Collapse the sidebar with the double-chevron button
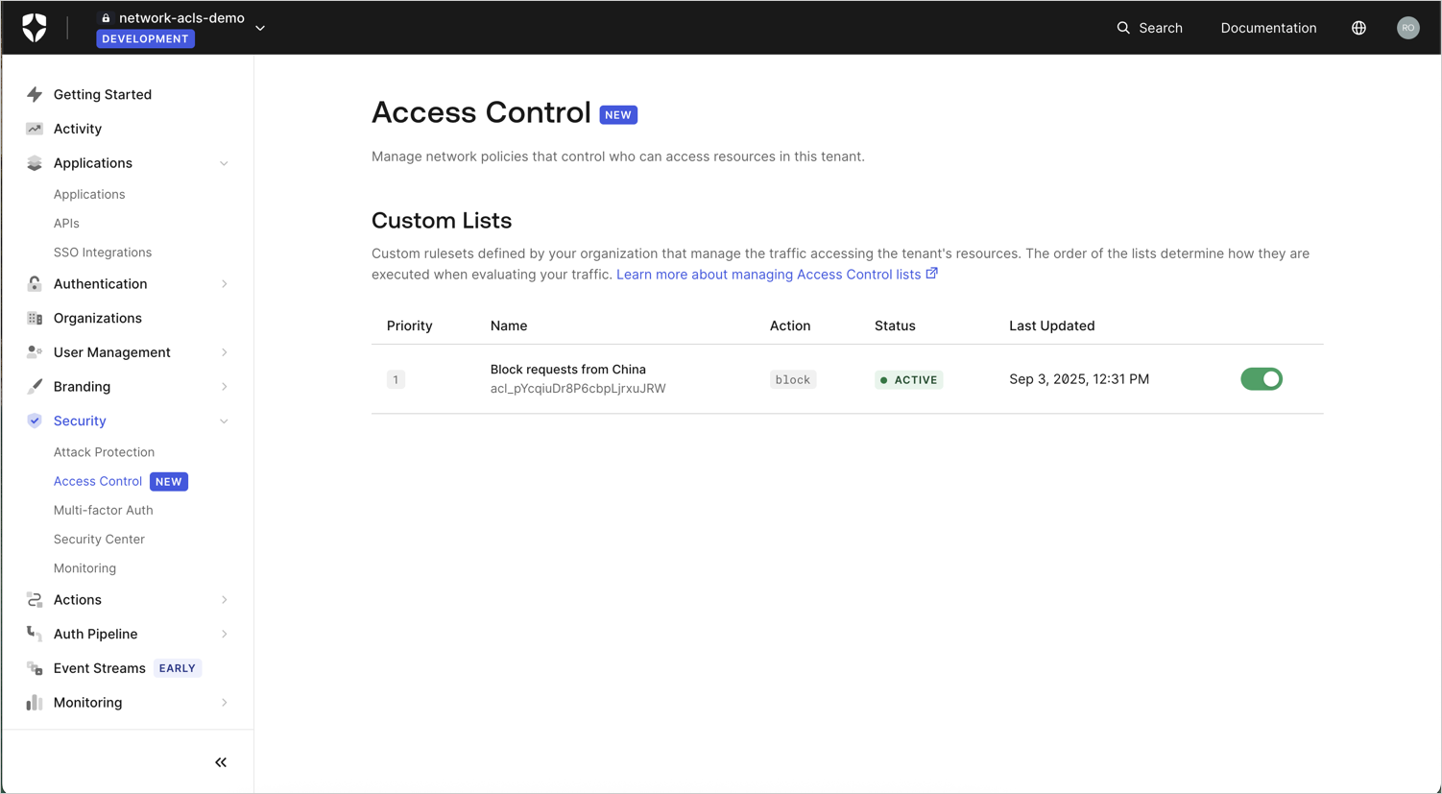Image resolution: width=1442 pixels, height=794 pixels. [x=220, y=761]
